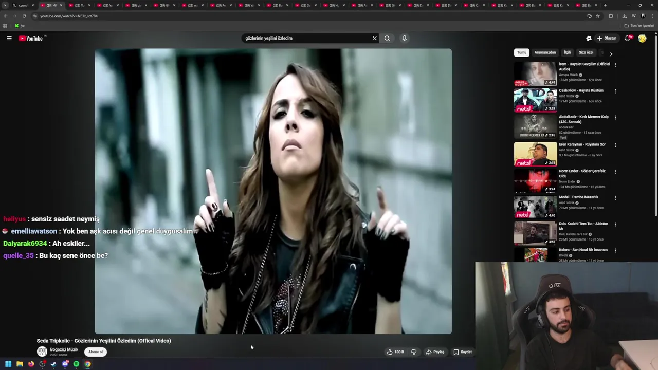Open options menu for Abdulkadir video
The image size is (658, 370).
(615, 118)
